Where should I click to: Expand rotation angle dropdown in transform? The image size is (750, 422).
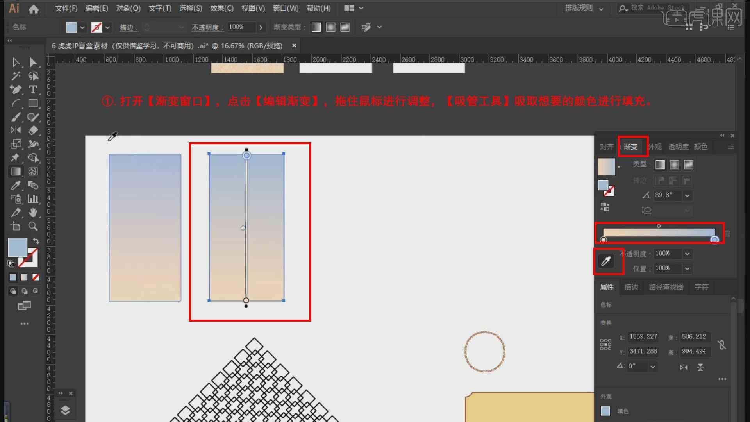pos(653,367)
